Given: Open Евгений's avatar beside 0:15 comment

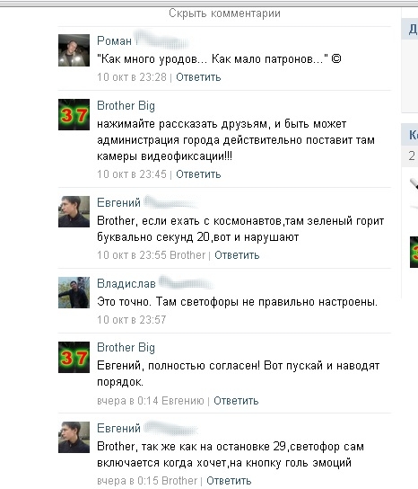Looking at the screenshot, I should tap(74, 437).
